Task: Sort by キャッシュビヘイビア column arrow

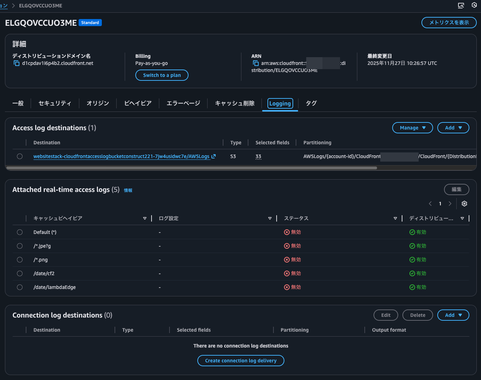Action: tap(144, 218)
